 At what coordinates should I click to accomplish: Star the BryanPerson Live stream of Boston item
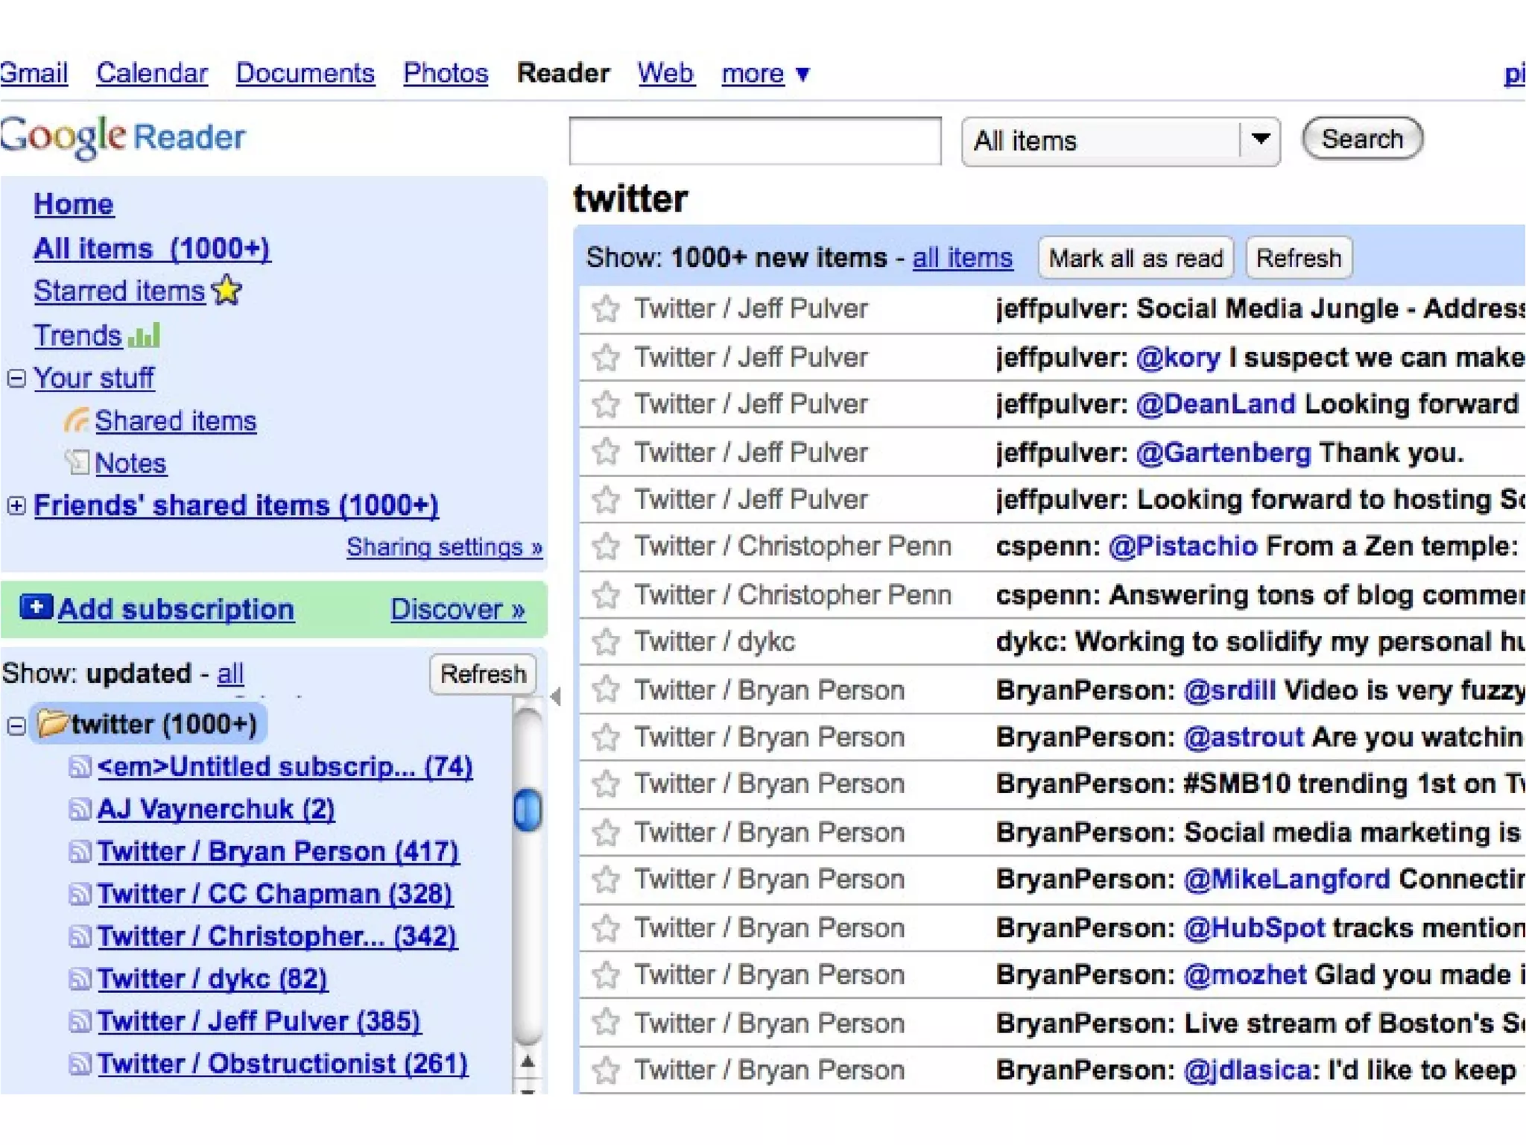coord(606,1022)
